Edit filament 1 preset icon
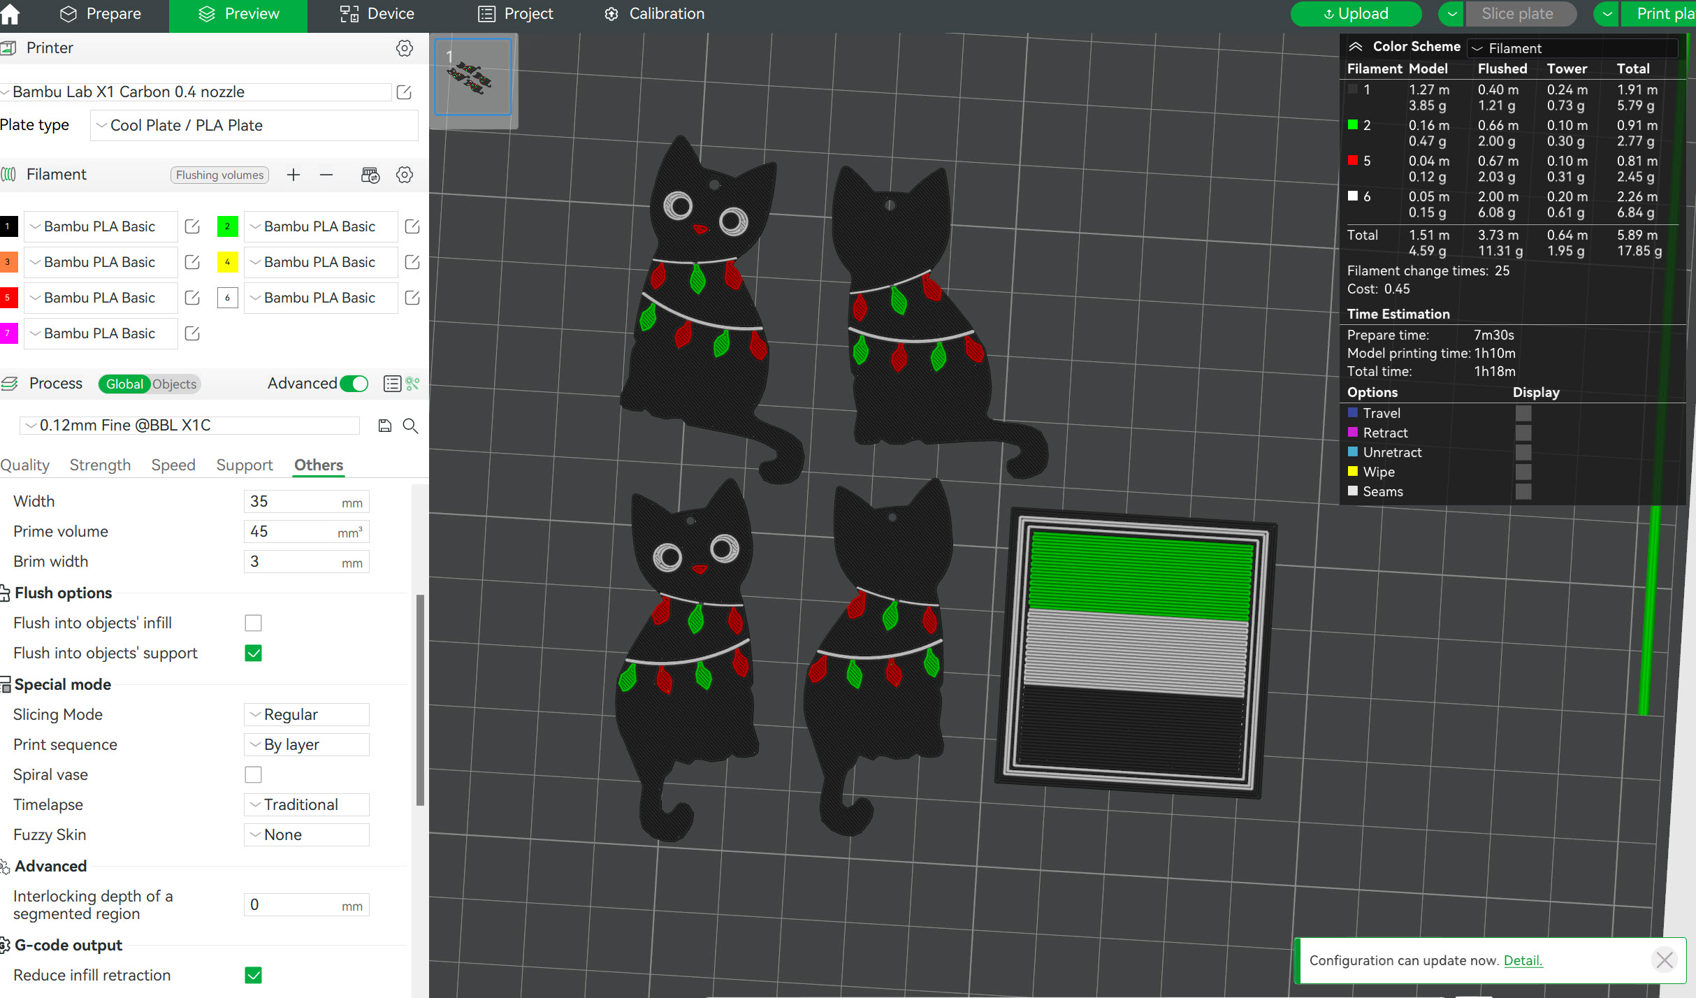This screenshot has width=1696, height=998. [x=192, y=226]
